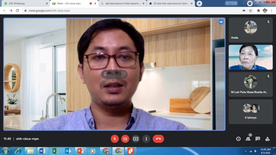This screenshot has width=276, height=155.
Task: Open the more options three-dot menu
Action: [x=146, y=139]
